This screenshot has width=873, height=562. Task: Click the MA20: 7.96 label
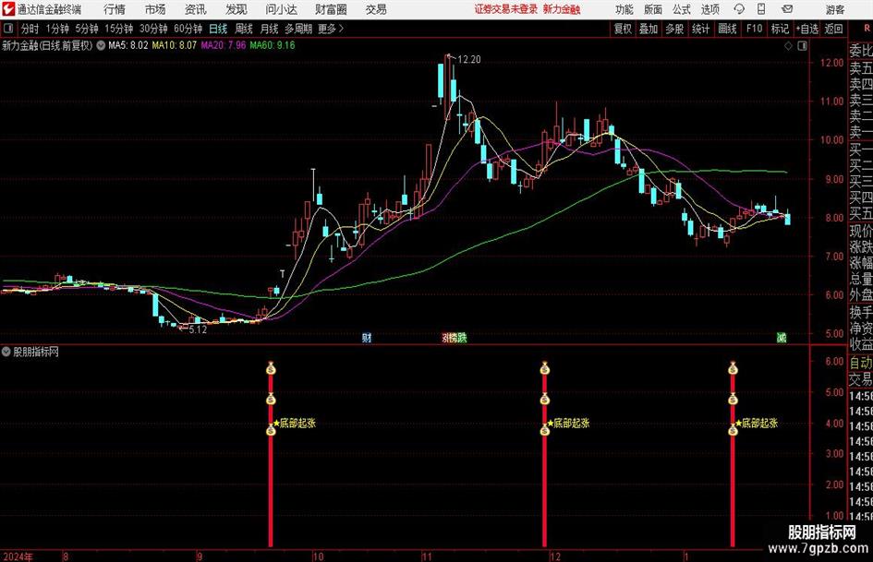pos(224,45)
